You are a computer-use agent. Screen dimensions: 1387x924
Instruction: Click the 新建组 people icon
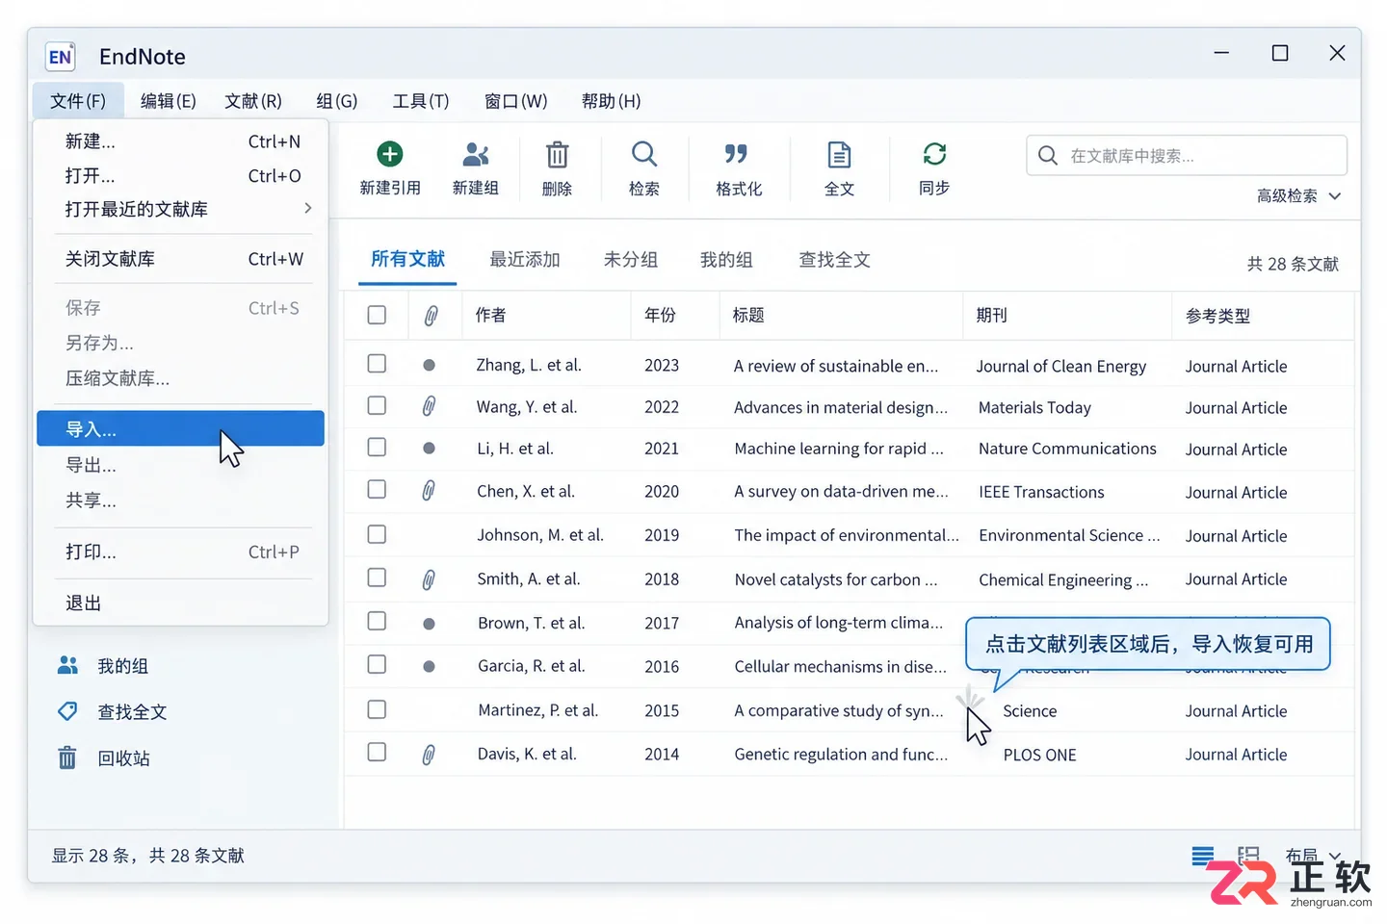click(x=476, y=154)
